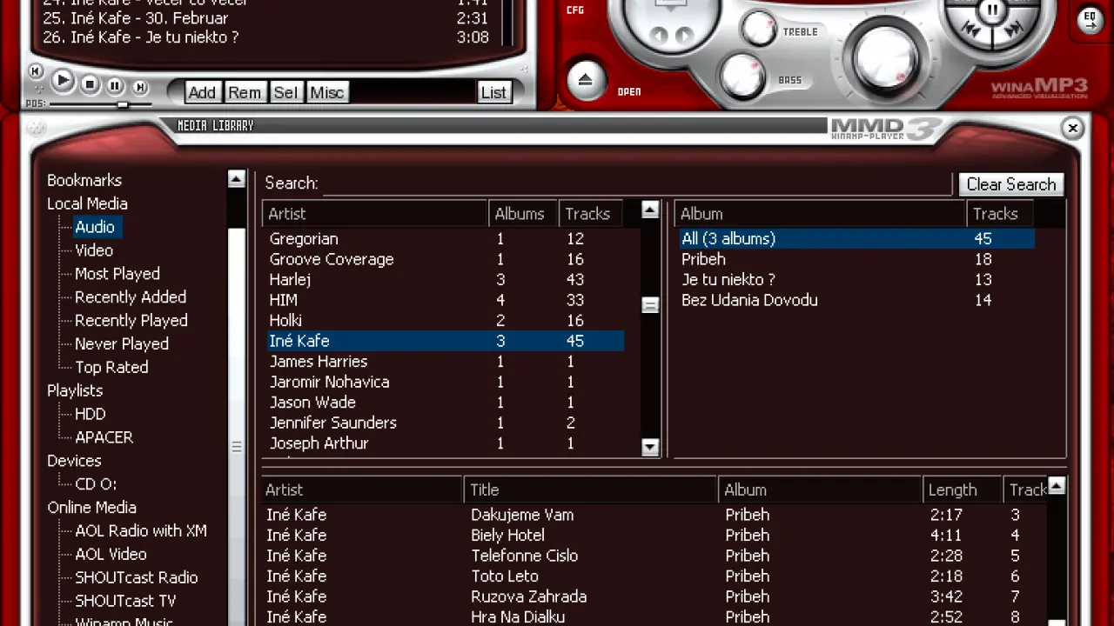Screen dimensions: 1114x626
Task: Open the CFG configuration
Action: pos(575,10)
